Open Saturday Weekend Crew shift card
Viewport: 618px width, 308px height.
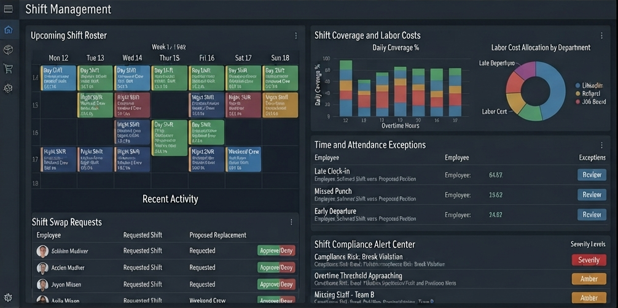[243, 159]
